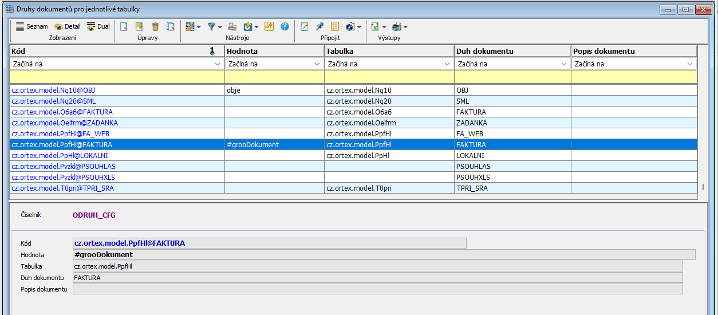
Task: Switch to Dual view mode
Action: [98, 26]
